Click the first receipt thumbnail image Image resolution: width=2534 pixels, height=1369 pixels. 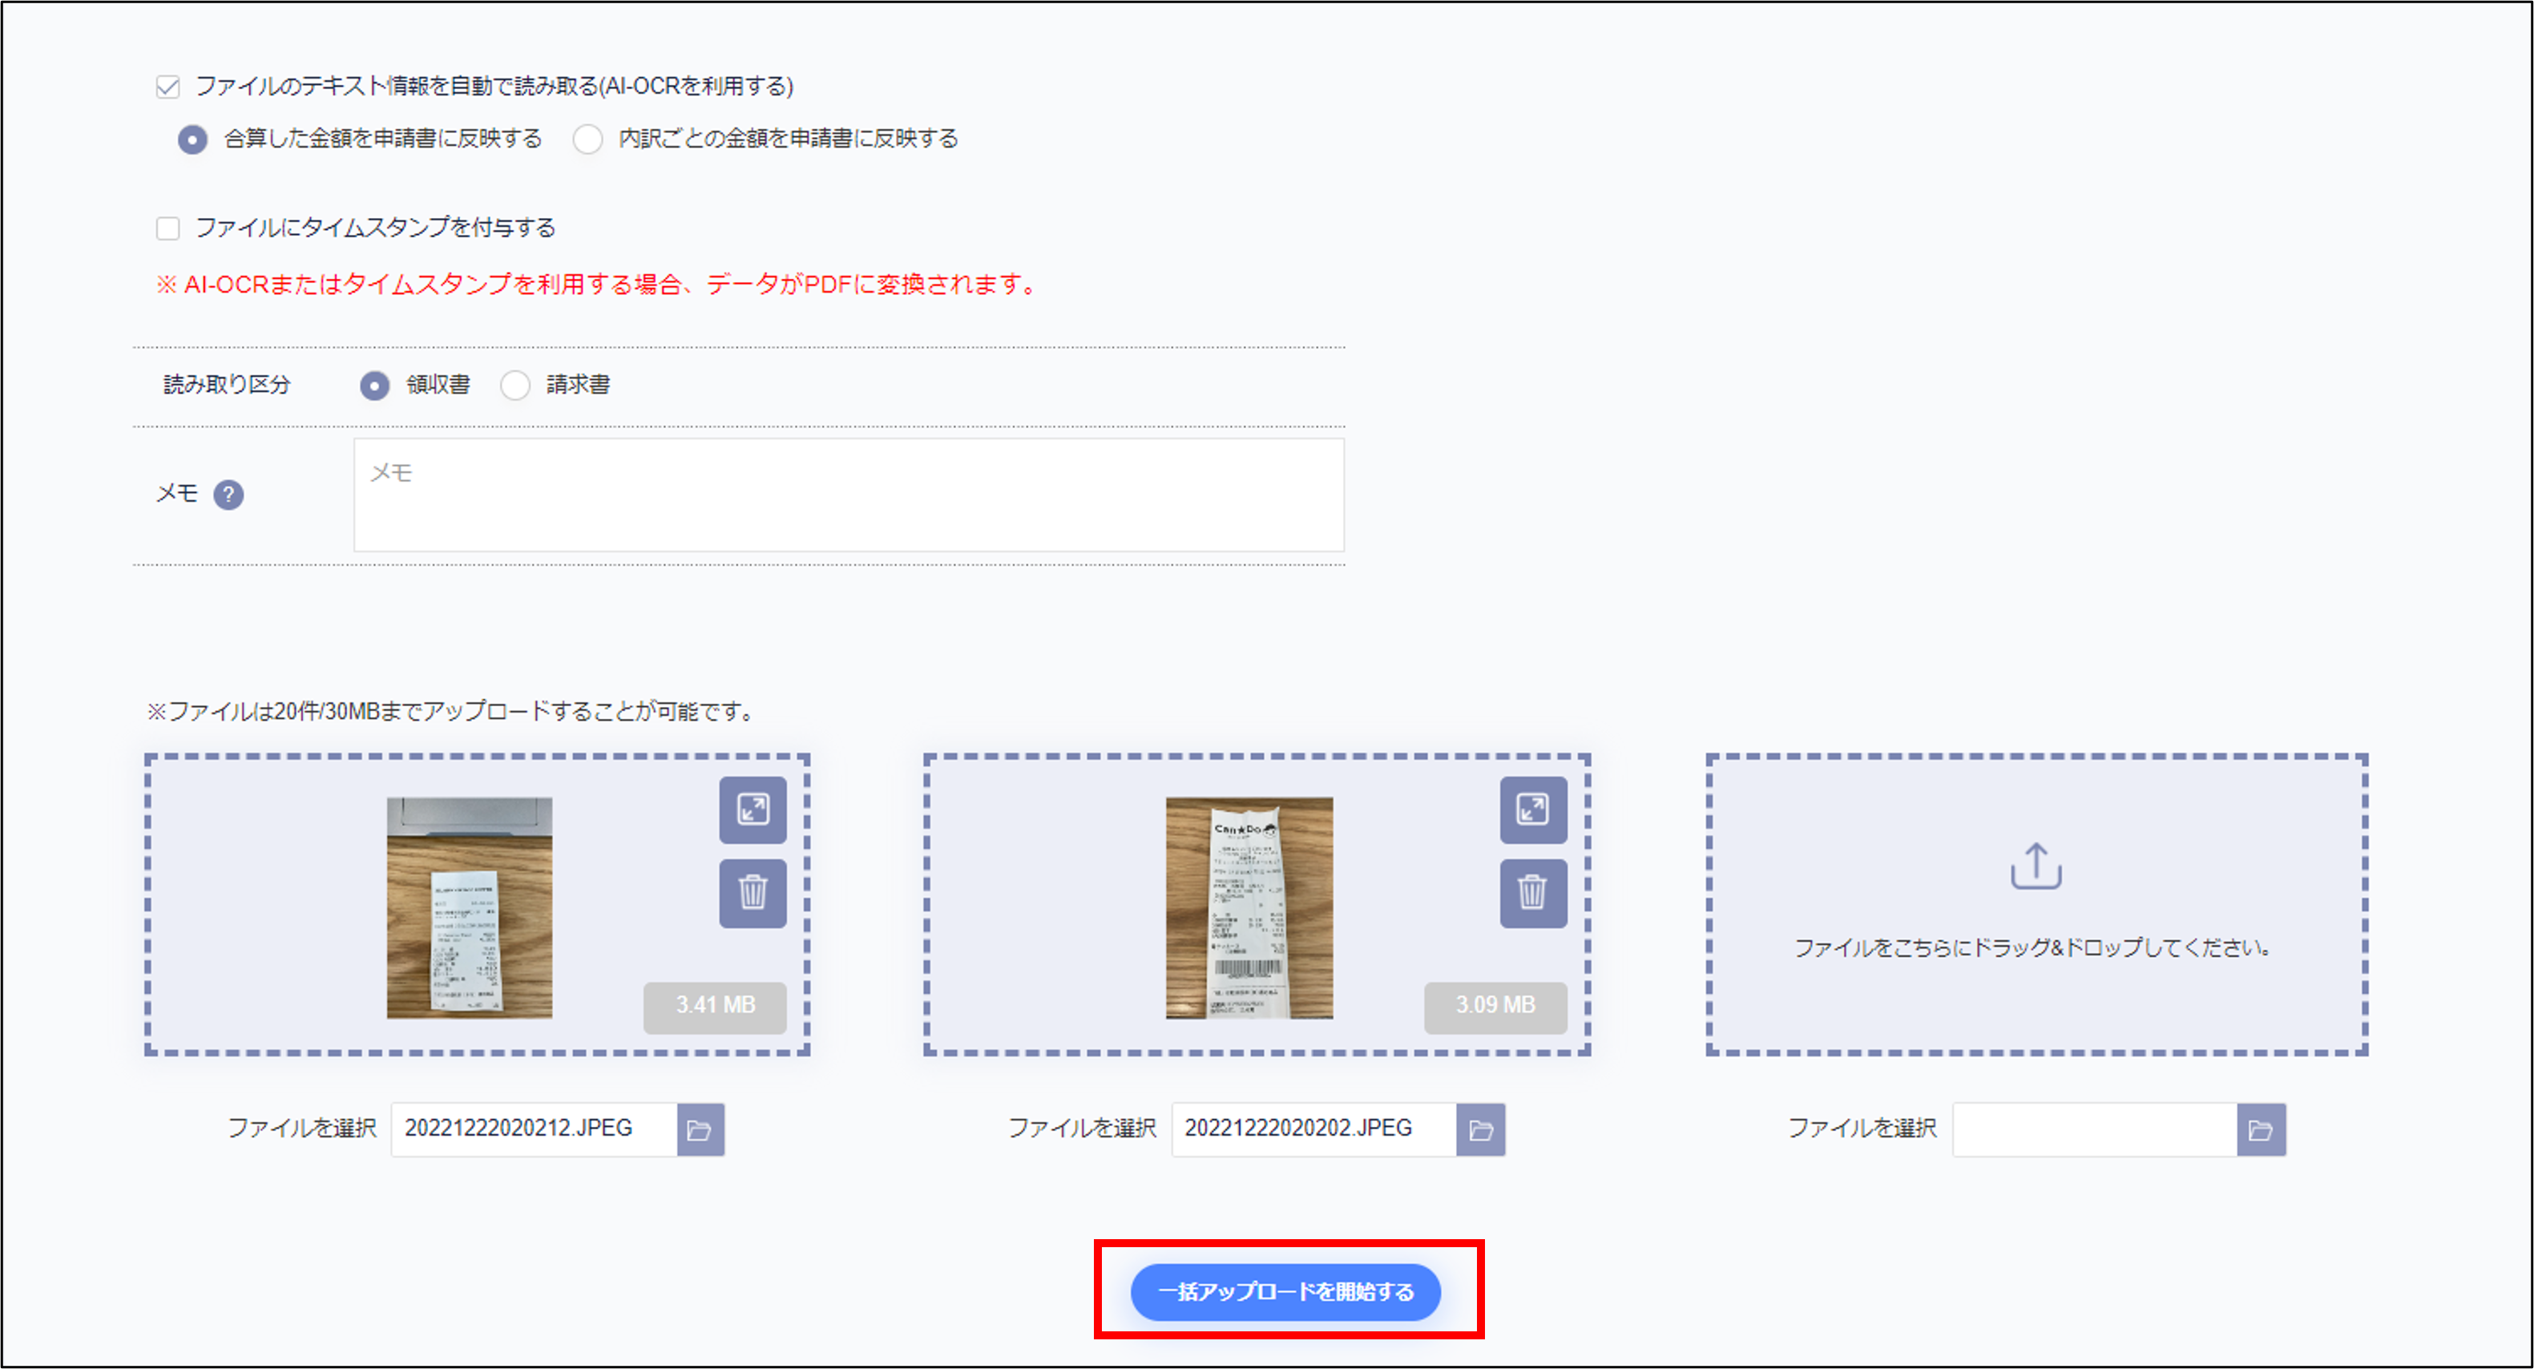click(470, 907)
